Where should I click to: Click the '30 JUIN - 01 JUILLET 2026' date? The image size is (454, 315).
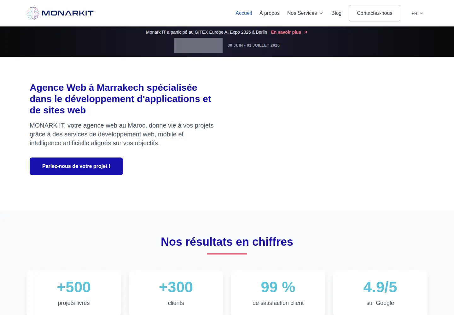[x=254, y=45]
